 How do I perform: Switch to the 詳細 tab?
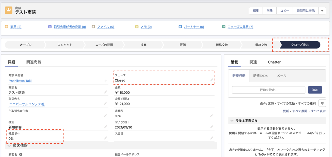11,62
